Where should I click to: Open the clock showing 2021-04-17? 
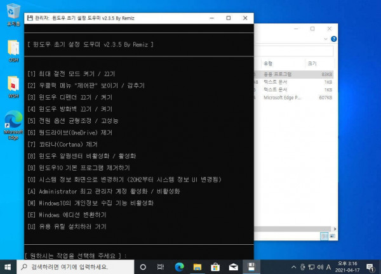tap(347, 267)
